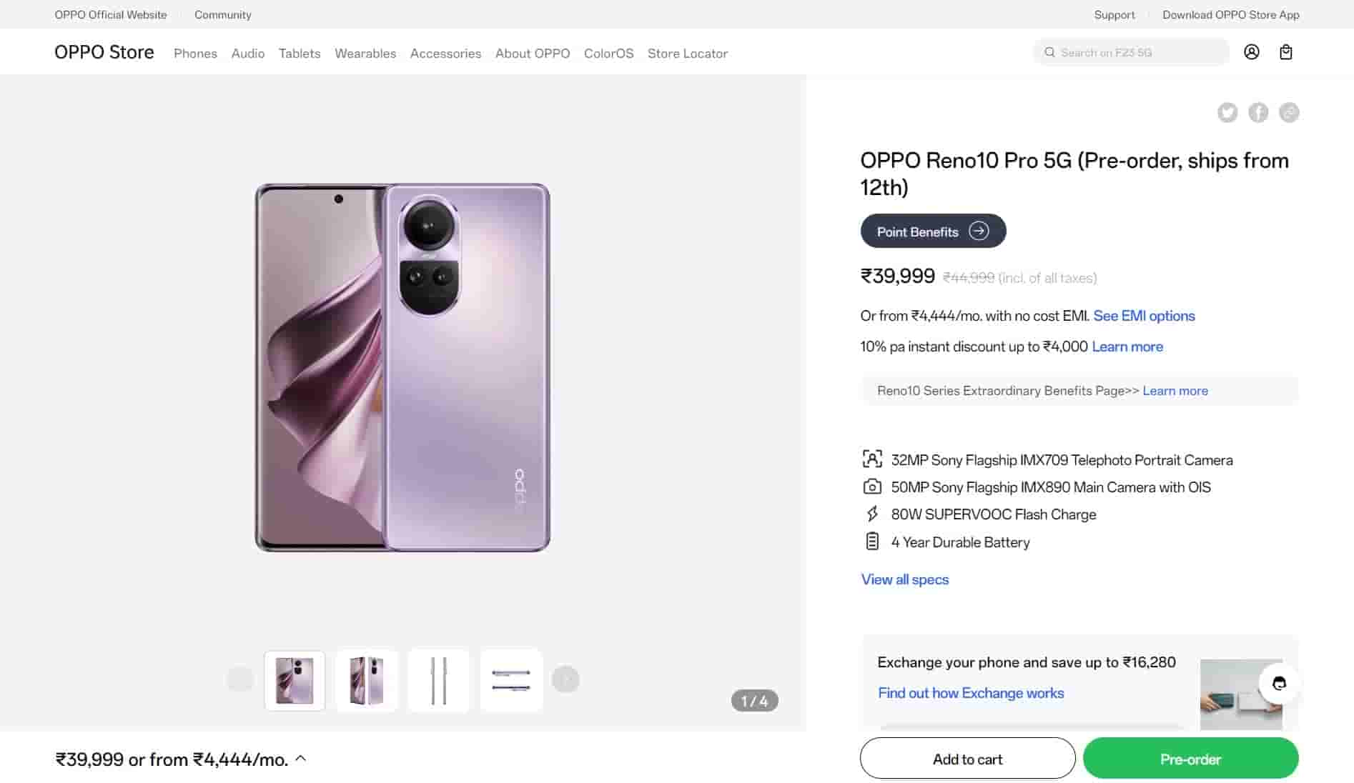Expand the bottom price details chevron
Screen dimensions: 1354x783
tap(301, 759)
